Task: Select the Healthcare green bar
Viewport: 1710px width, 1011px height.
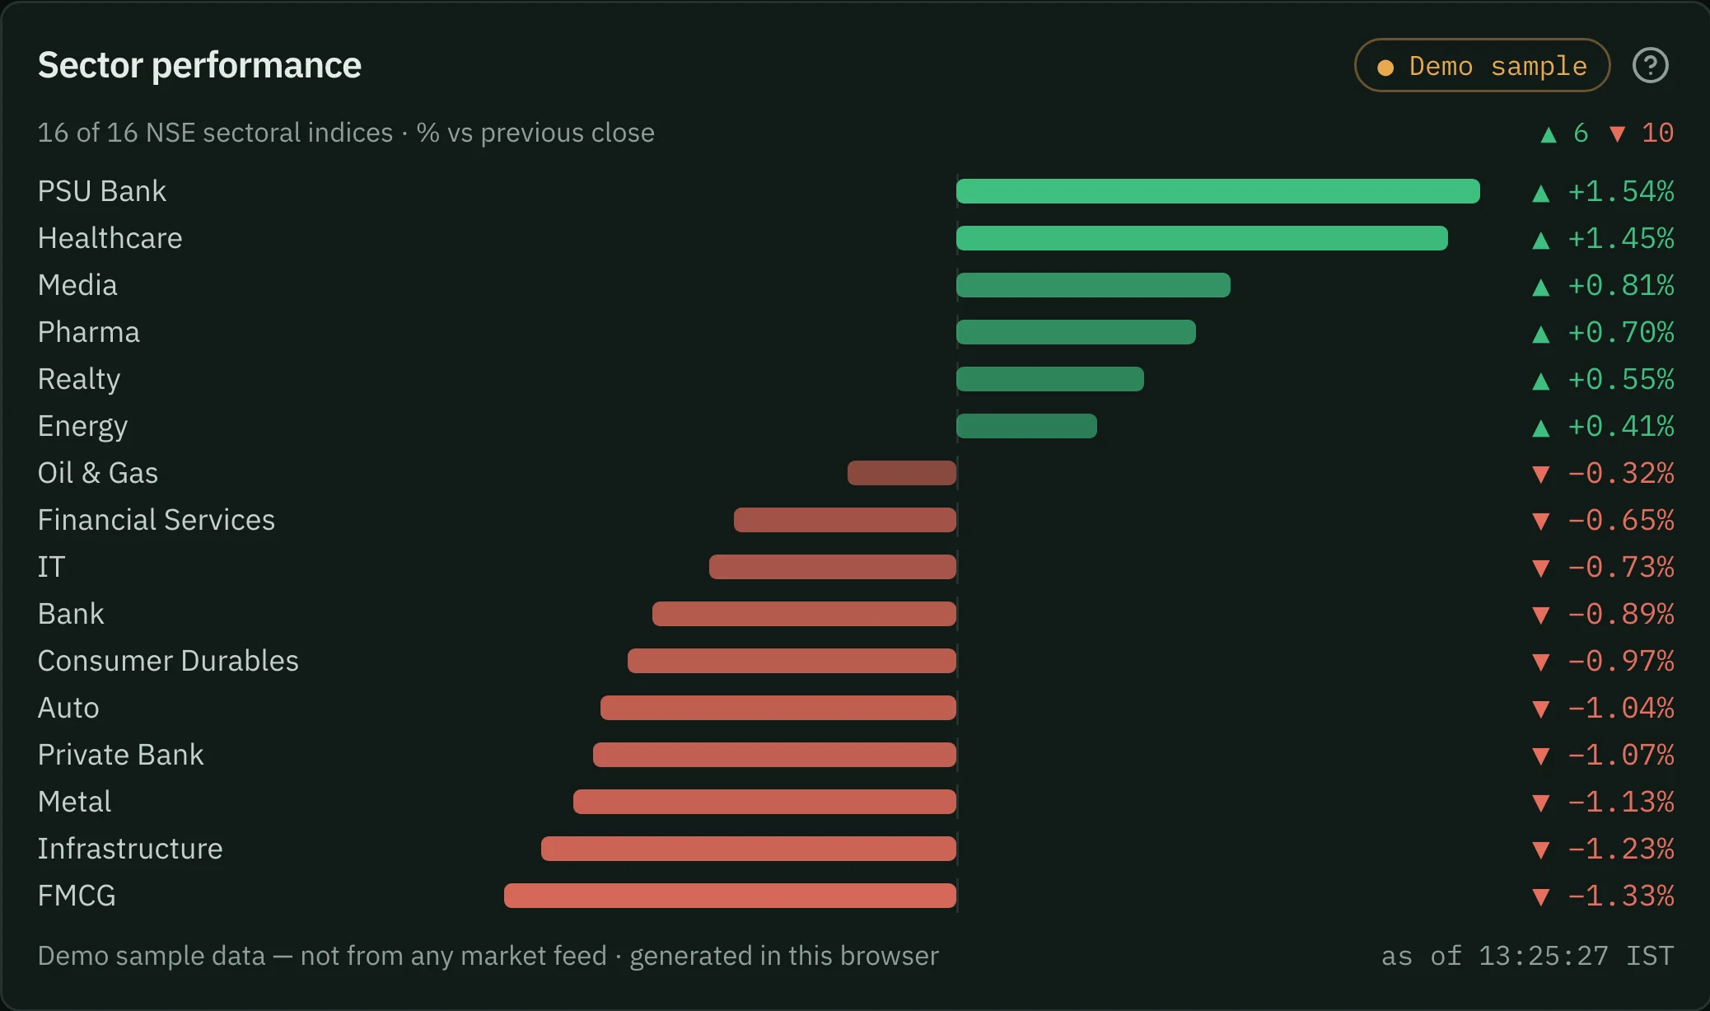Action: [x=1202, y=238]
